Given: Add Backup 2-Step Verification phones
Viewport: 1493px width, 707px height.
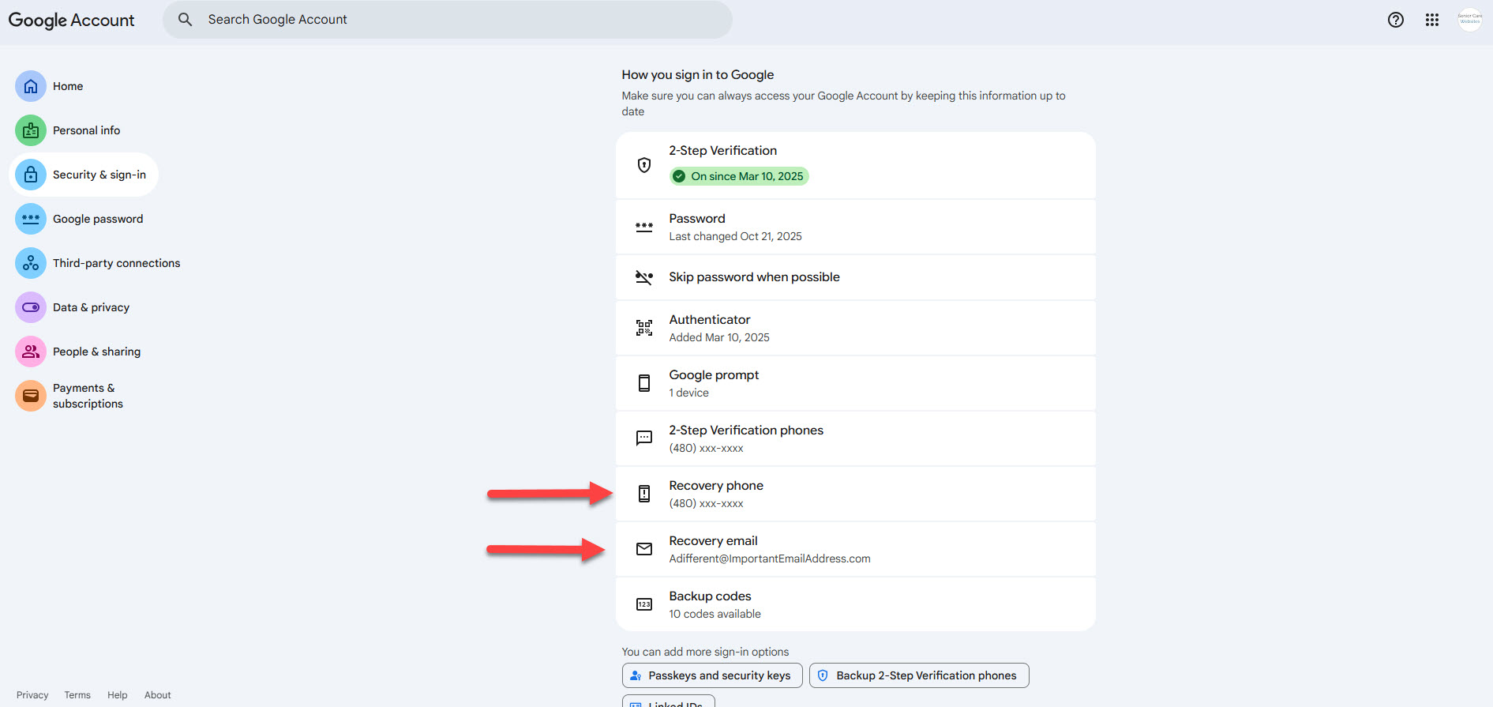Looking at the screenshot, I should tap(918, 675).
